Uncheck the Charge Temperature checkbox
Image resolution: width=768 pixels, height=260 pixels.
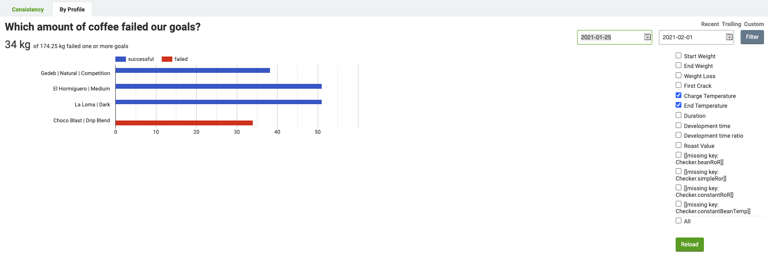click(678, 95)
